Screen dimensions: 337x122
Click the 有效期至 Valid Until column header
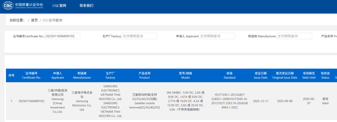(309, 75)
